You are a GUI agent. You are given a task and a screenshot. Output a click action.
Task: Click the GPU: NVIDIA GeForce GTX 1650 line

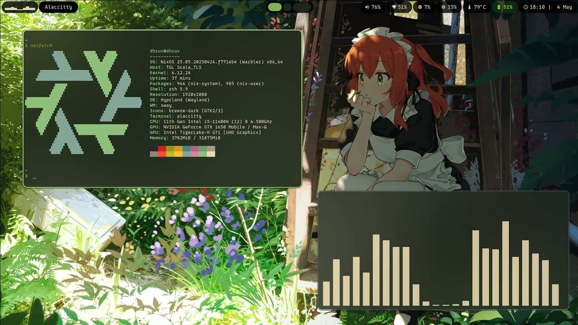coord(208,127)
